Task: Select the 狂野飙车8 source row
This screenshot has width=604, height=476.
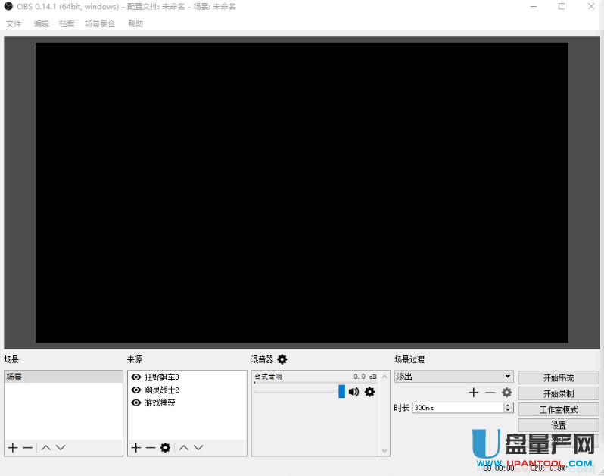Action: [187, 377]
